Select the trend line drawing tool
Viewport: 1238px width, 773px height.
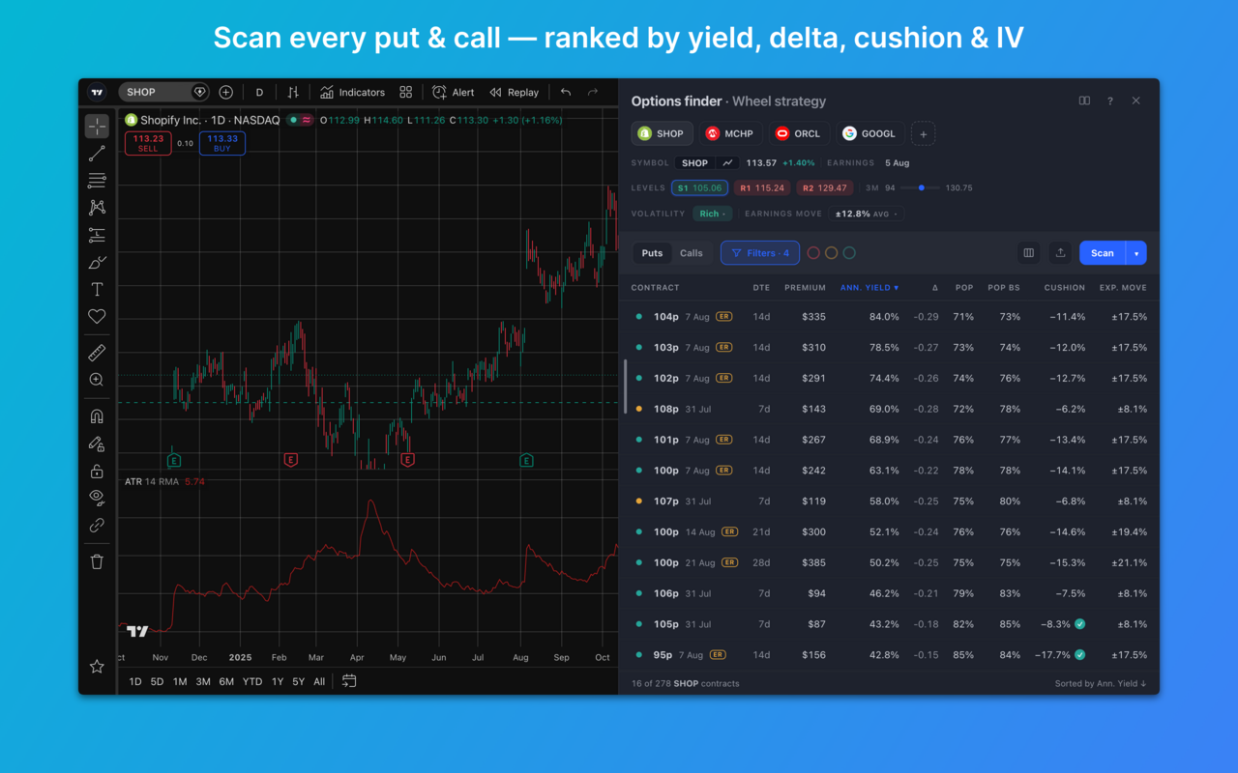pos(97,154)
